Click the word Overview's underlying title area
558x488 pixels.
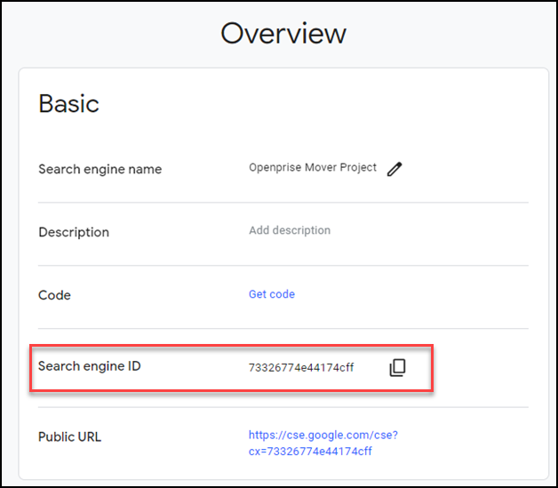point(283,34)
